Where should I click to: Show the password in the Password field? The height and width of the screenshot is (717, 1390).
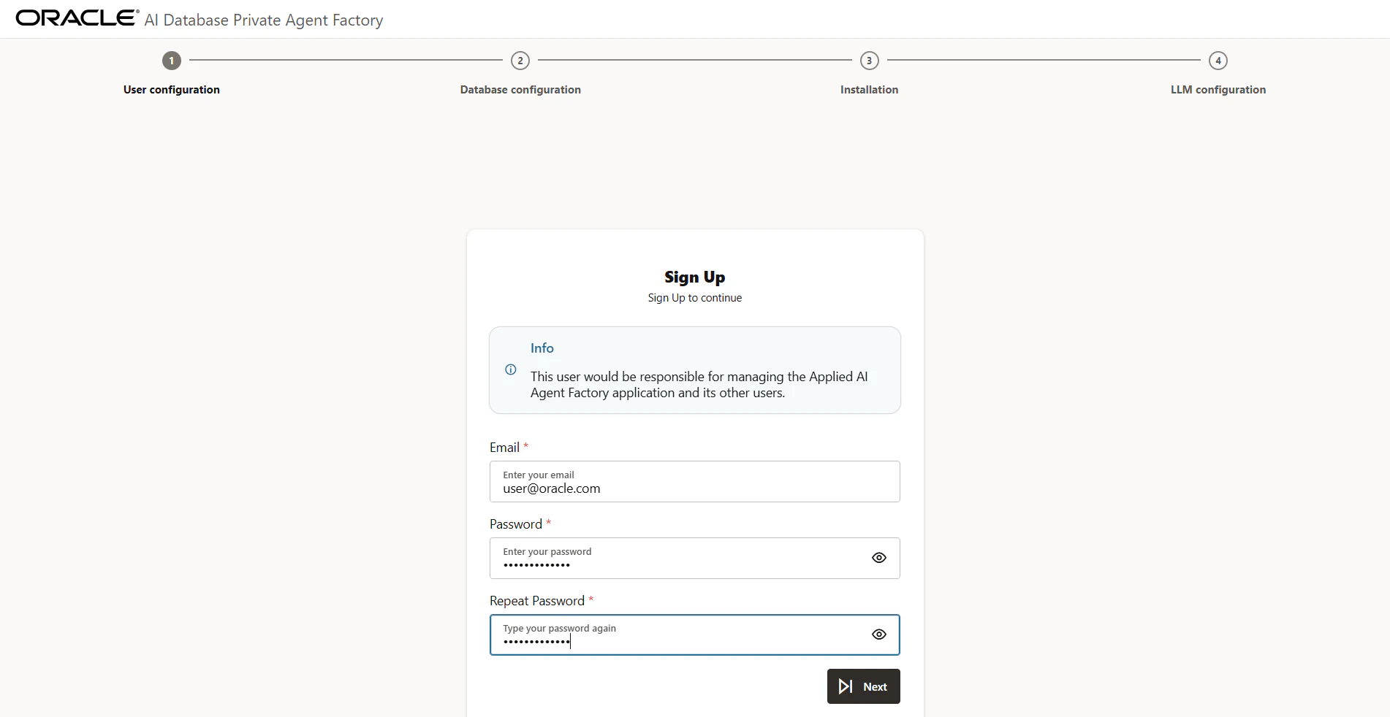[879, 558]
